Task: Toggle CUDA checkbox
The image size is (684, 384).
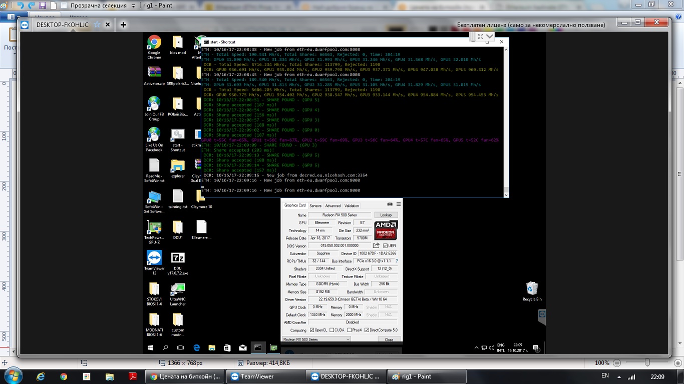Action: pyautogui.click(x=331, y=330)
